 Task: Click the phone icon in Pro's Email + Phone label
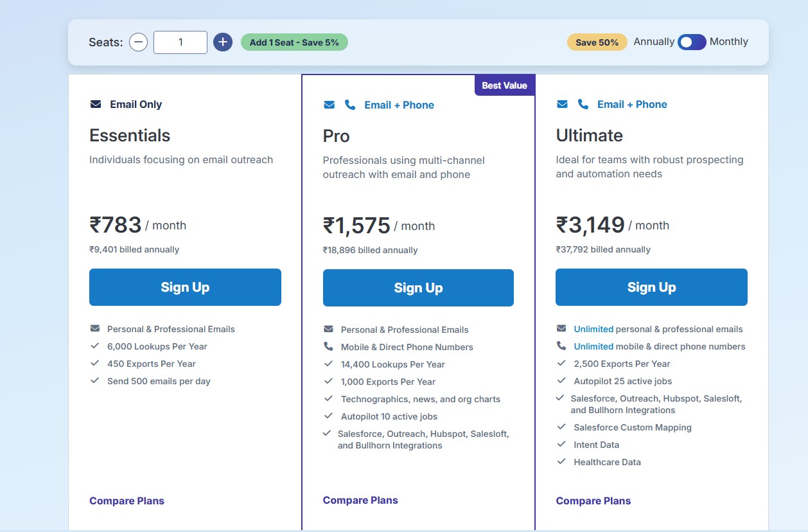click(x=349, y=104)
